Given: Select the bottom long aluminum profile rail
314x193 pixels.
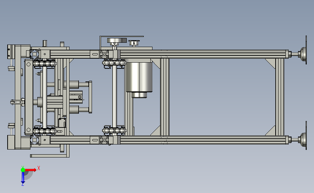Looking at the screenshot, I should coord(204,140).
